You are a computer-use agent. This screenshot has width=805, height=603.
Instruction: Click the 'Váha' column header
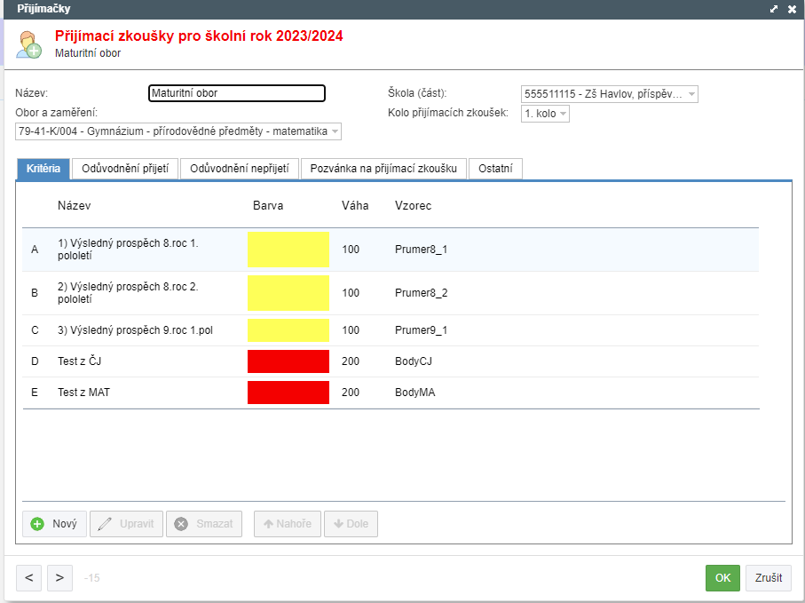pyautogui.click(x=355, y=206)
